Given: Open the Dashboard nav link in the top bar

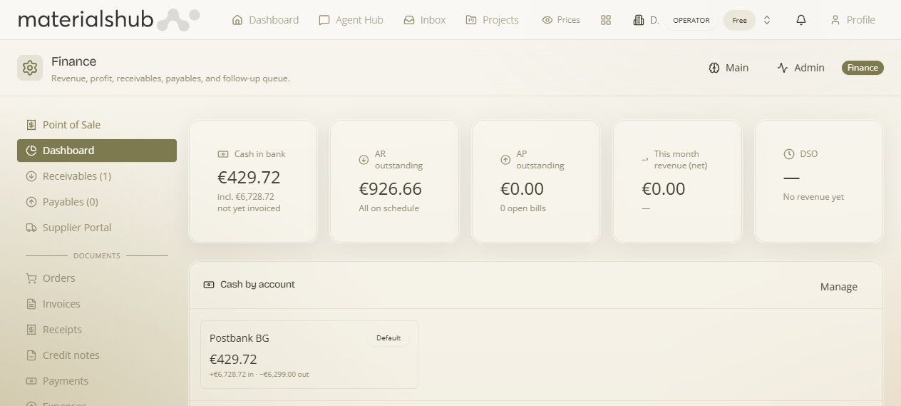Looking at the screenshot, I should click(x=265, y=20).
